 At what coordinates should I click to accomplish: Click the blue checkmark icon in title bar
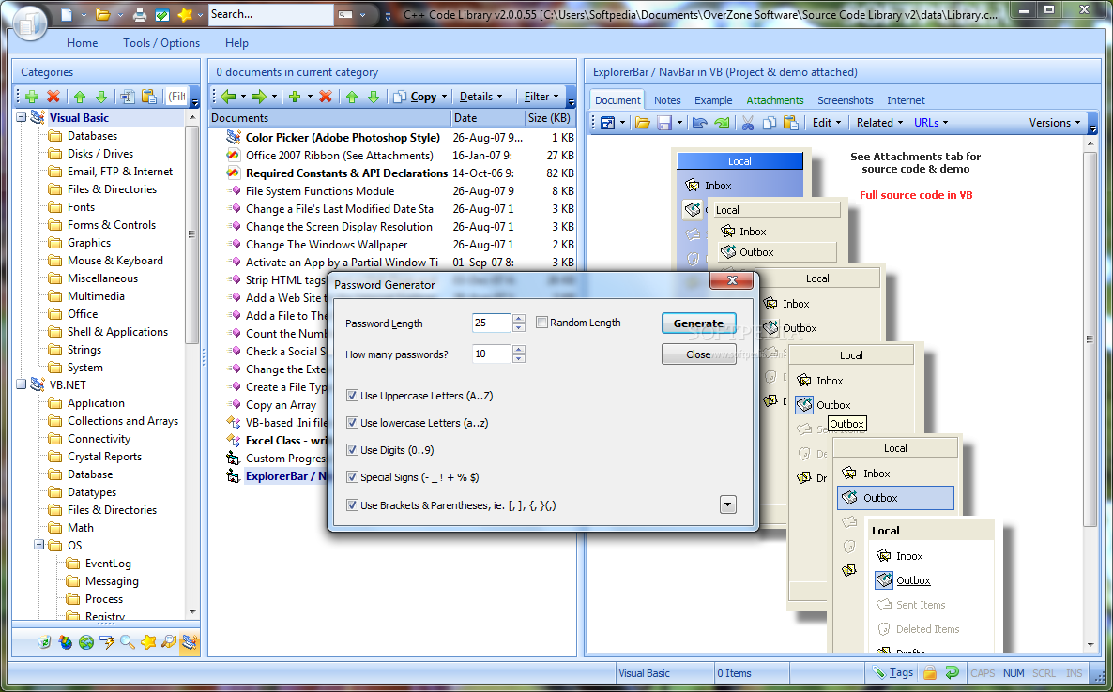161,14
